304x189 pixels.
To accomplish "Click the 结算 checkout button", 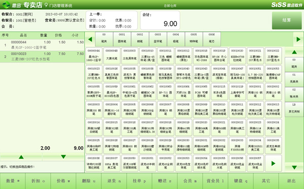I will (x=287, y=20).
